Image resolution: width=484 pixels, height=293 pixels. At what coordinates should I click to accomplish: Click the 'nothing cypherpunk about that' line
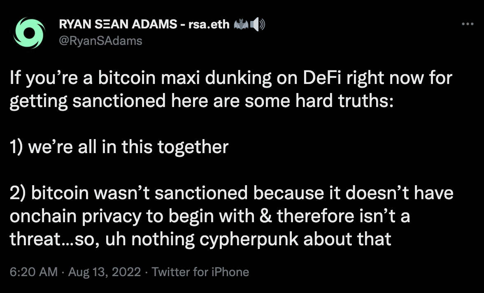(x=201, y=239)
